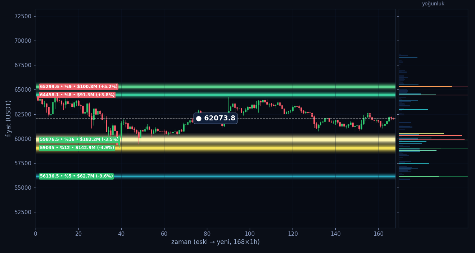This screenshot has height=253, width=475.
Task: Click the 64458.1 resistance level label
Action: pos(77,95)
